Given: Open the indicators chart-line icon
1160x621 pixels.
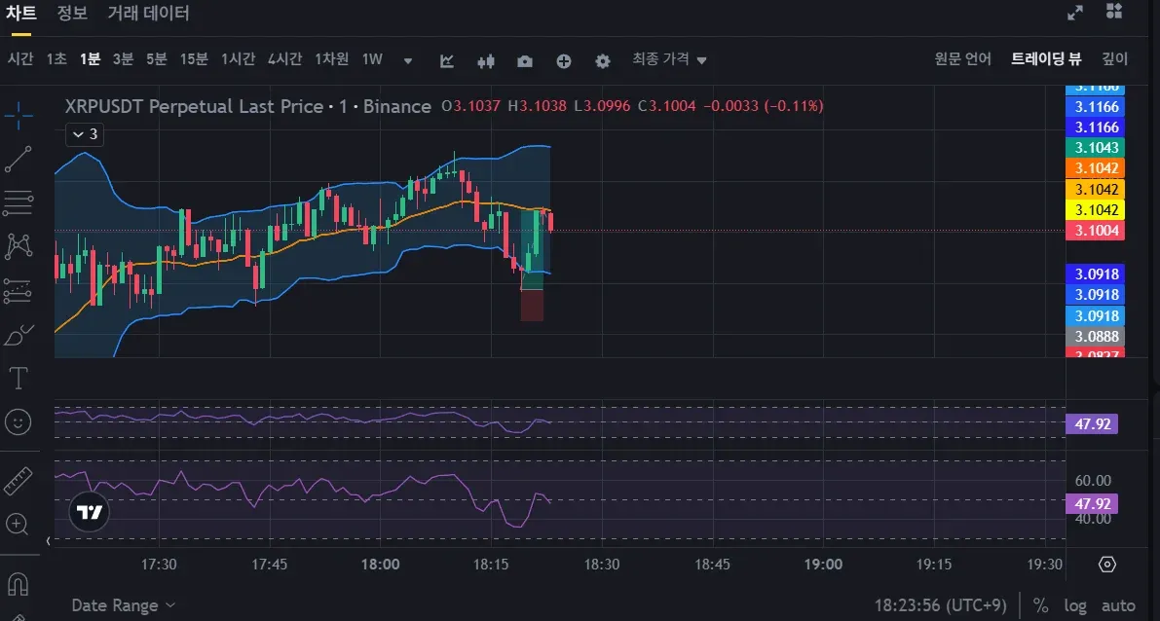Looking at the screenshot, I should [447, 60].
